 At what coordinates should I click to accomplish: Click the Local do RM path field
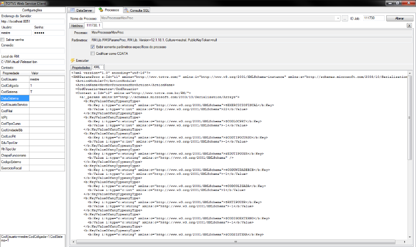[32, 62]
